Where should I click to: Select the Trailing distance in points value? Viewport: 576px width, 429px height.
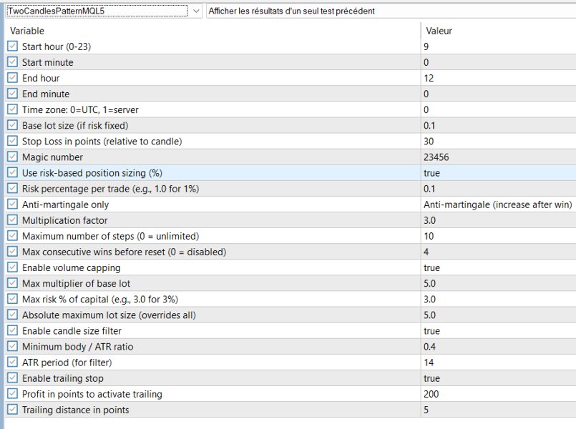[498, 410]
